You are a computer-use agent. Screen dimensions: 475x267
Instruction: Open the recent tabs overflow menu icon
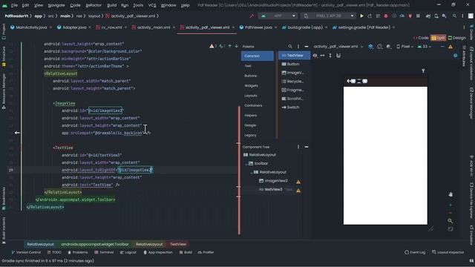click(x=464, y=27)
